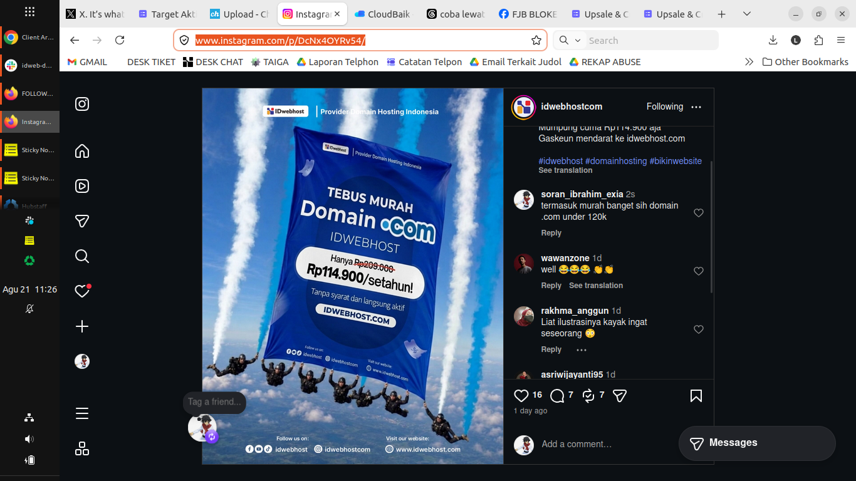Open your profile avatar in Instagram sidebar
This screenshot has width=856, height=481.
pos(82,361)
